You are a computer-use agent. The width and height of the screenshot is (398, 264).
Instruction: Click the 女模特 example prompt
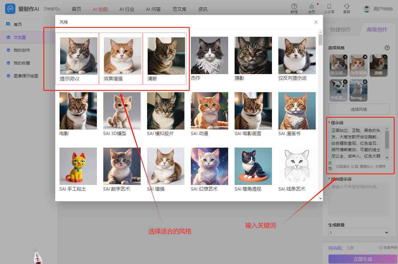(380, 166)
